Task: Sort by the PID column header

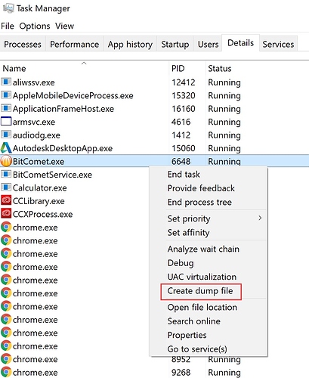Action: tap(178, 68)
